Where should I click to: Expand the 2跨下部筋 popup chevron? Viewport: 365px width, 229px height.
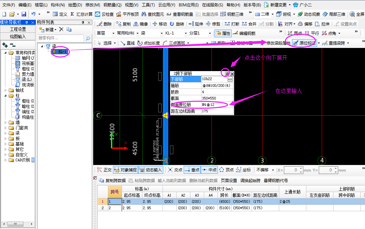[227, 74]
